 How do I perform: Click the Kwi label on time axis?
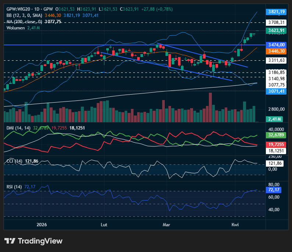pos(235,224)
